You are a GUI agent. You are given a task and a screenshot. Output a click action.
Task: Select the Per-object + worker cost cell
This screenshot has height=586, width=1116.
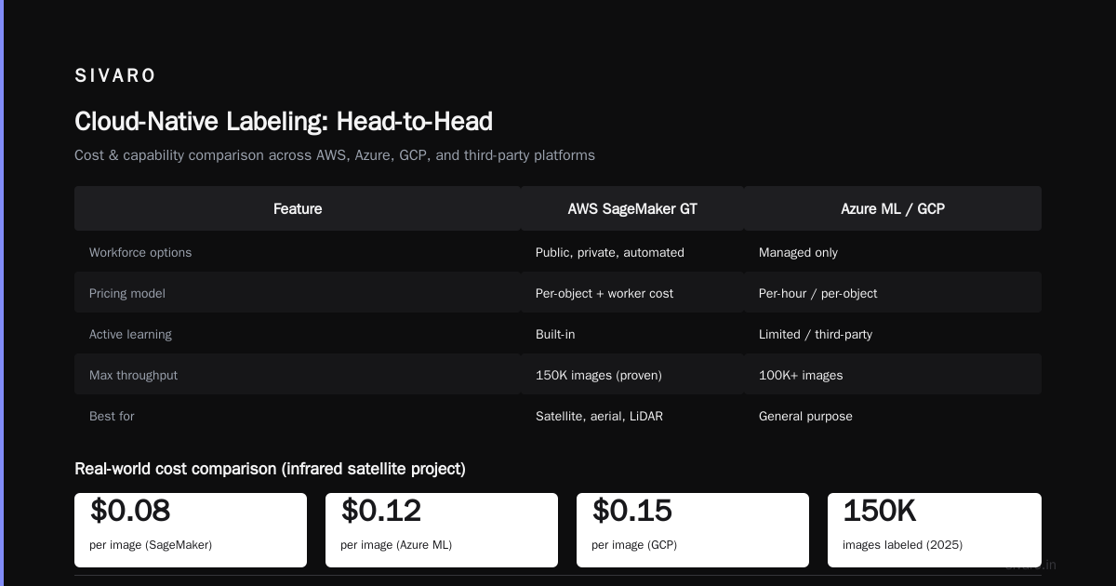coord(604,293)
